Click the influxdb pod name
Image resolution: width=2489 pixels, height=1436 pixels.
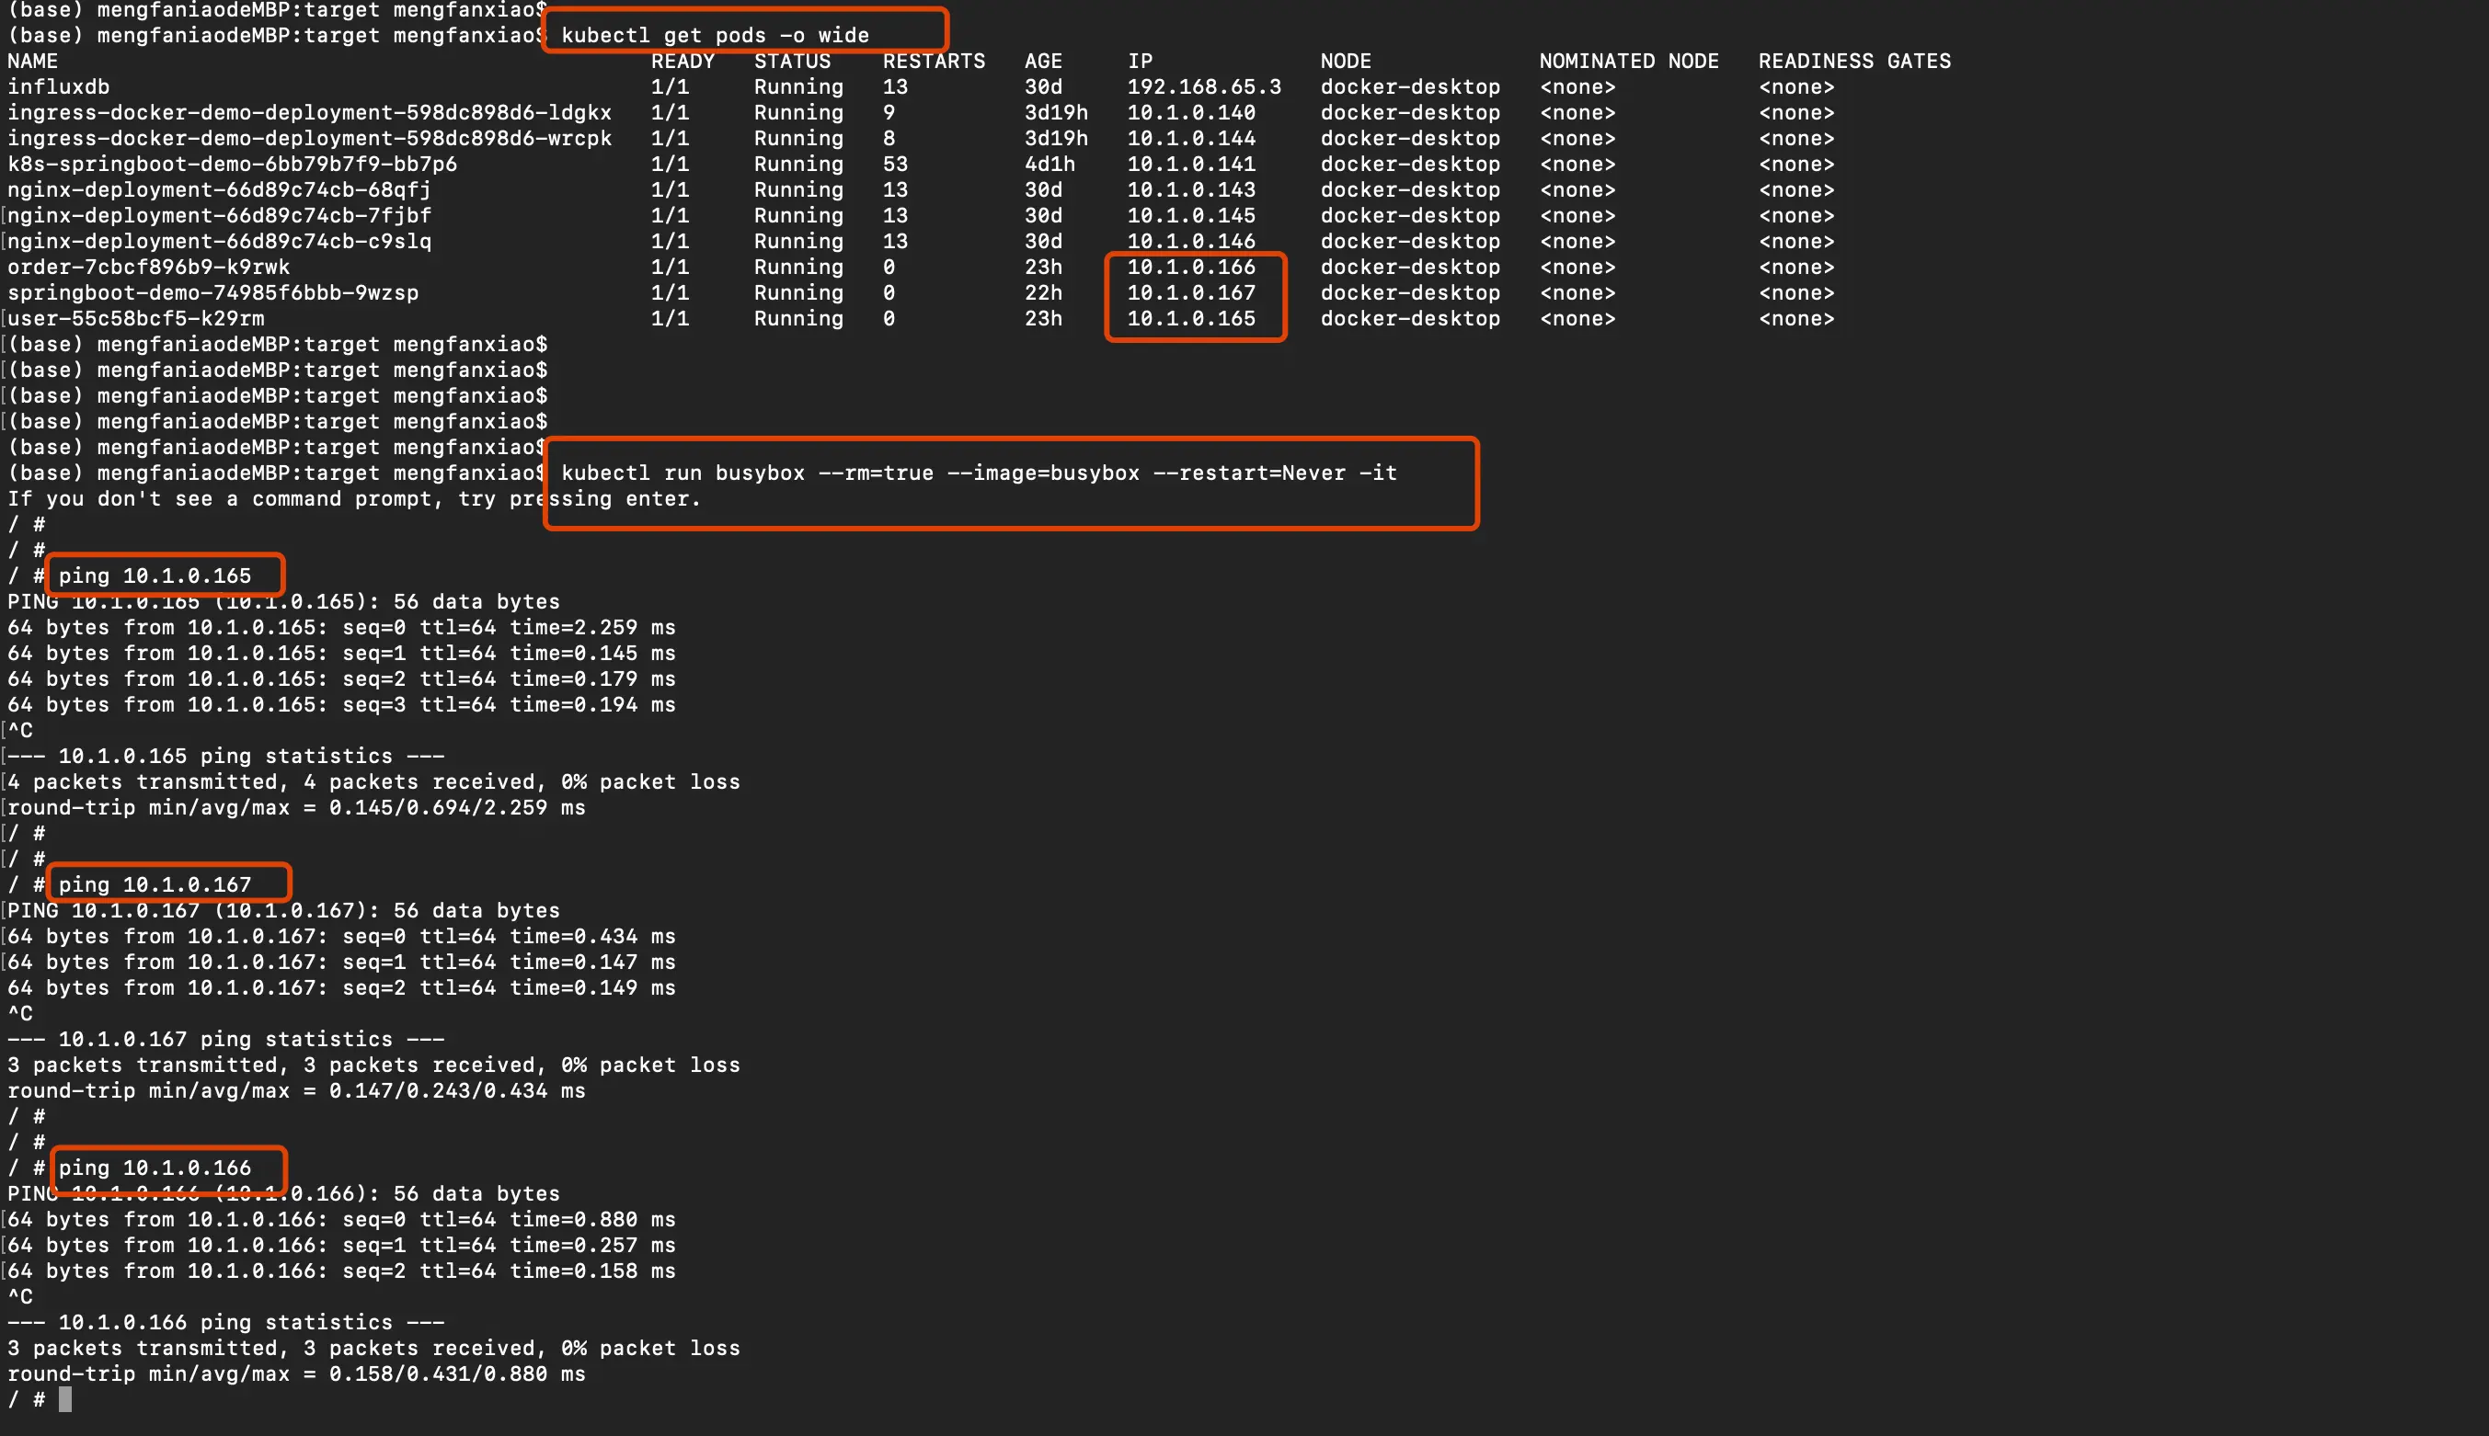pos(58,86)
